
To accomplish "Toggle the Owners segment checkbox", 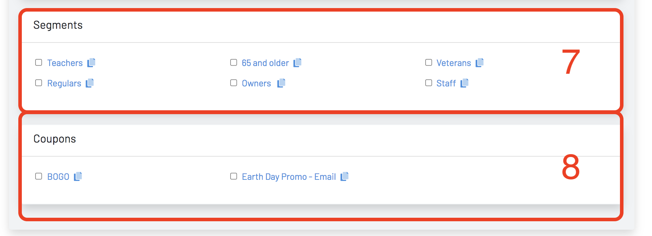I will [234, 83].
